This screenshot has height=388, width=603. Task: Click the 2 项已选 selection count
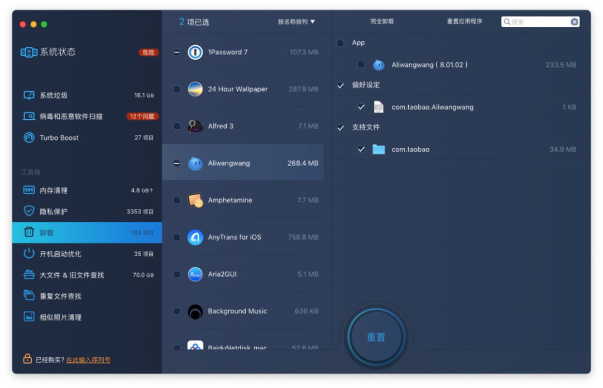pos(194,22)
